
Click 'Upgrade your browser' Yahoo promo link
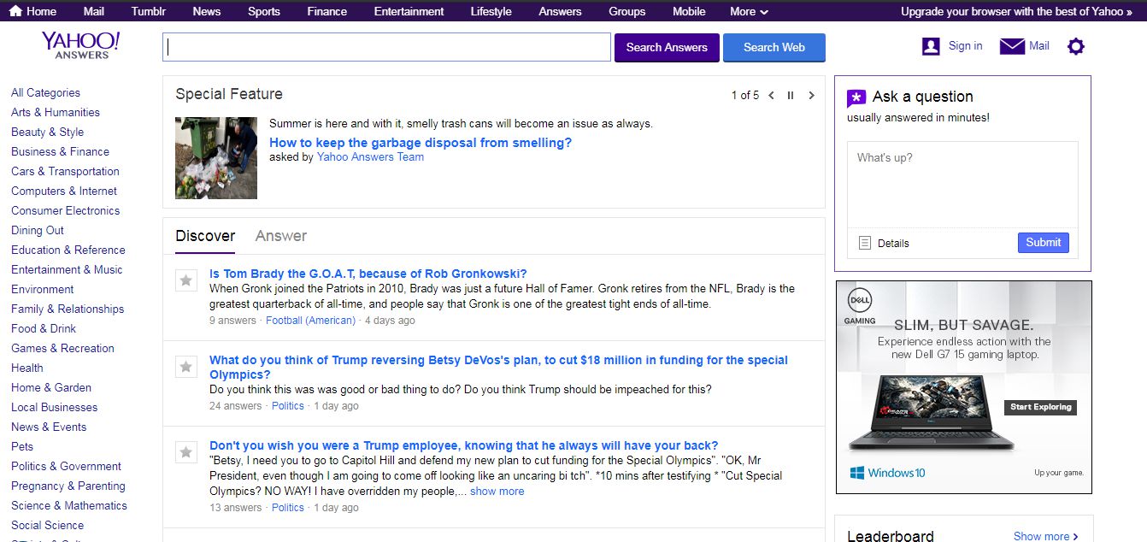click(1017, 11)
